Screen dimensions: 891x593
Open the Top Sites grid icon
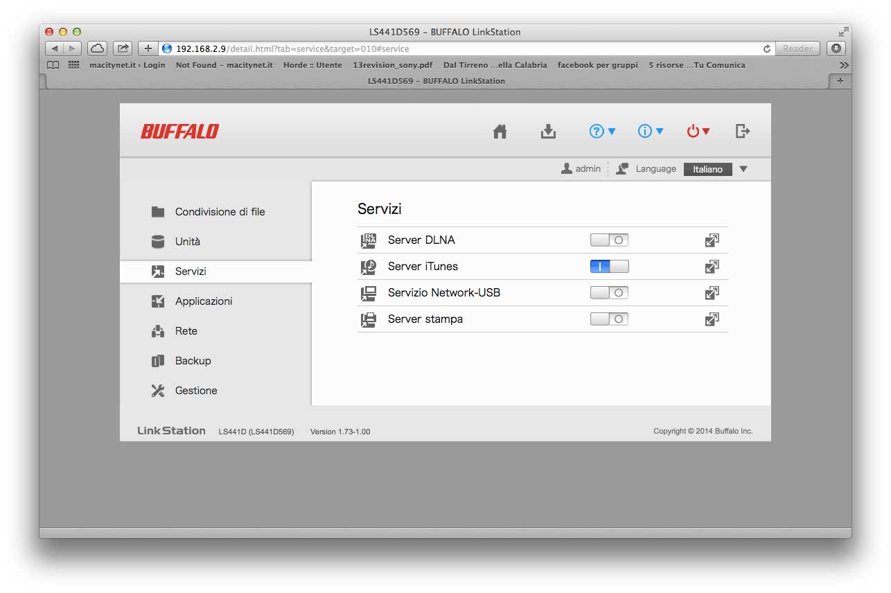pyautogui.click(x=73, y=65)
